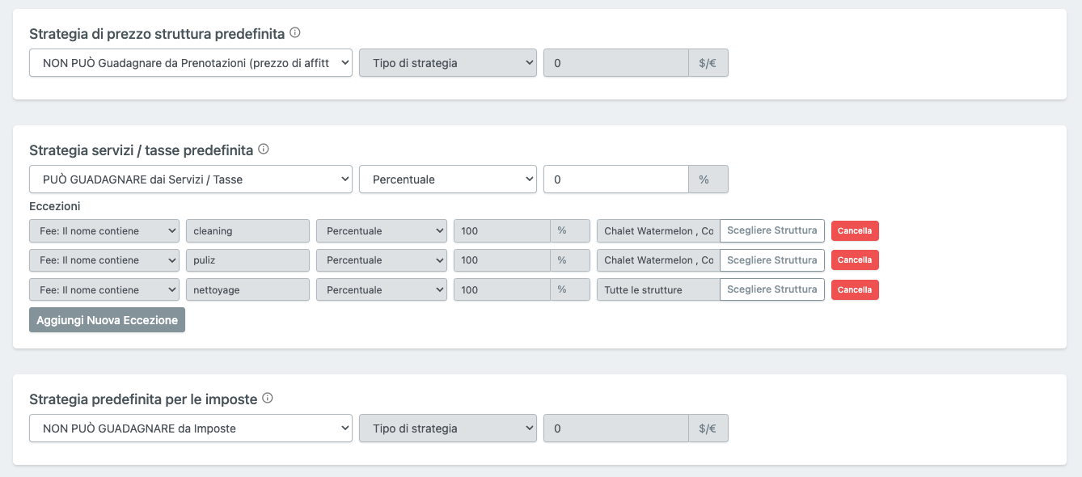Viewport: 1082px width, 477px height.
Task: Delete the nettoyage exception with Cancella
Action: point(855,290)
